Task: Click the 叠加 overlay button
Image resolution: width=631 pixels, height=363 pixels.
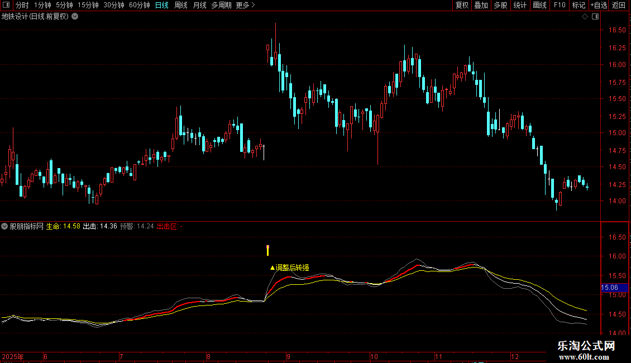Action: pos(481,5)
